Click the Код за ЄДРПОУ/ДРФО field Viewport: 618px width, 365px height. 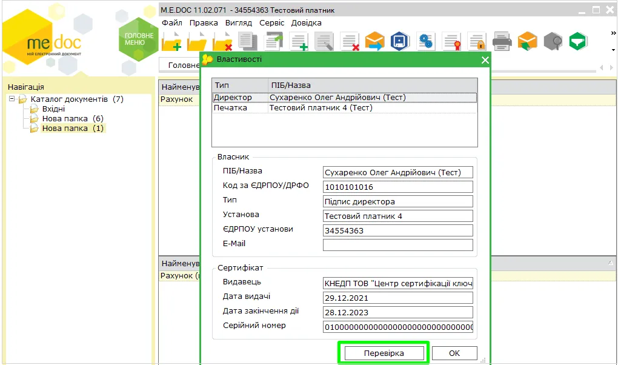pos(397,187)
